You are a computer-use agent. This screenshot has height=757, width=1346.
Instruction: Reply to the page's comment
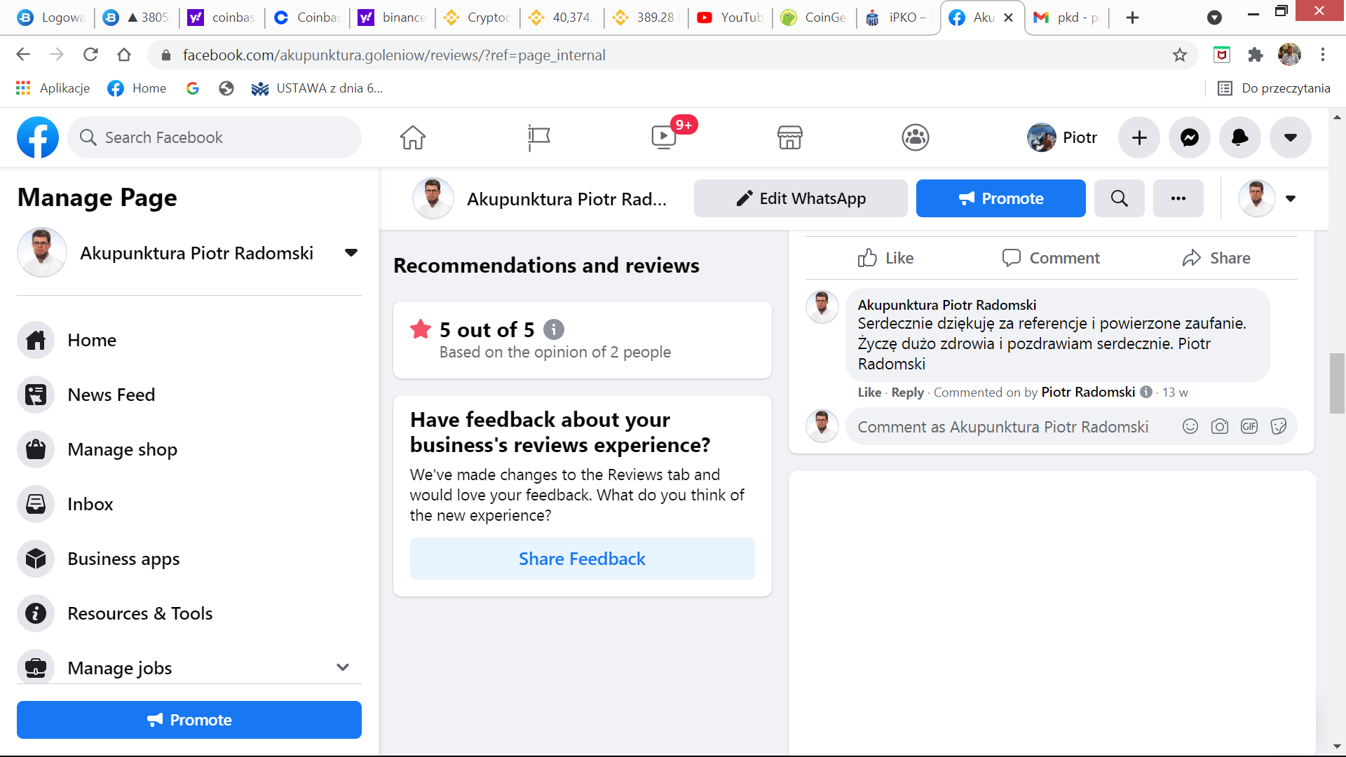coord(907,393)
